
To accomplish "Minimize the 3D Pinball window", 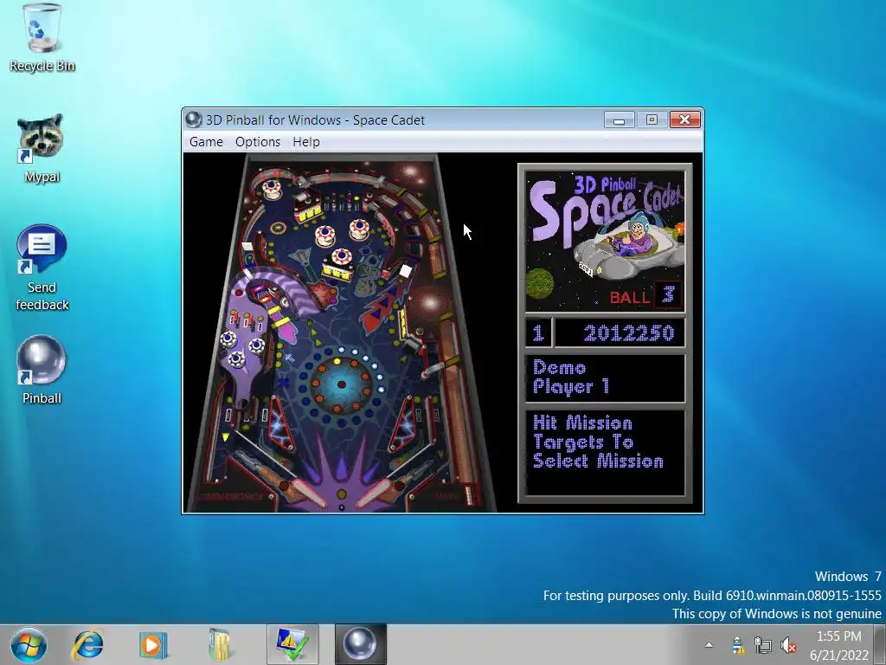I will [620, 119].
